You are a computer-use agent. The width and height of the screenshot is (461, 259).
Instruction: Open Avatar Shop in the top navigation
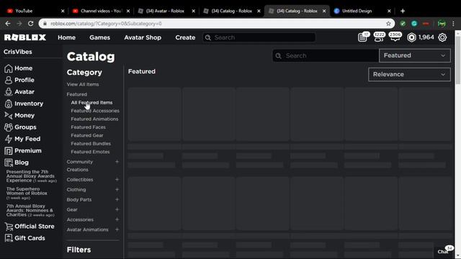[143, 37]
